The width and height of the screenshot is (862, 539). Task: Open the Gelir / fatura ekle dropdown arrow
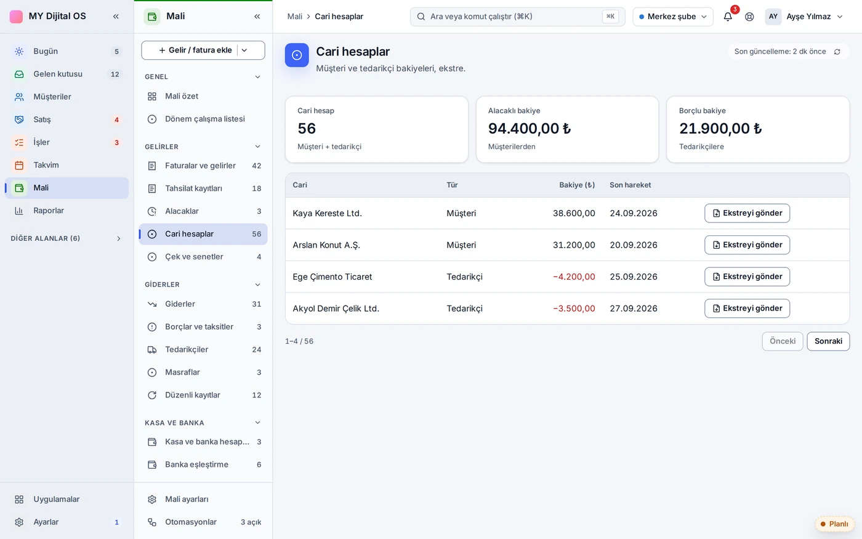pos(244,51)
